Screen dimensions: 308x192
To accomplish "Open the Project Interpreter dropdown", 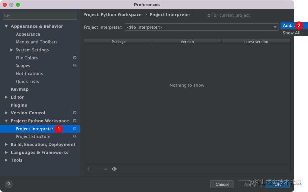I will click(275, 27).
